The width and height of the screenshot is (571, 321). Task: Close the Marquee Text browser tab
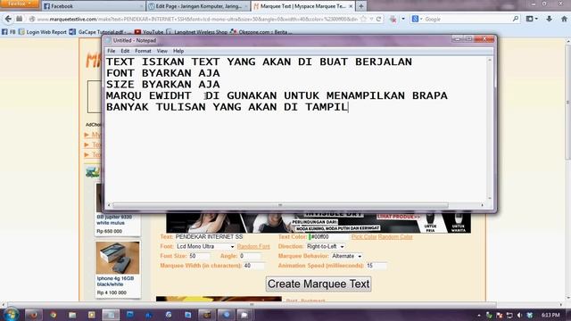pos(351,6)
